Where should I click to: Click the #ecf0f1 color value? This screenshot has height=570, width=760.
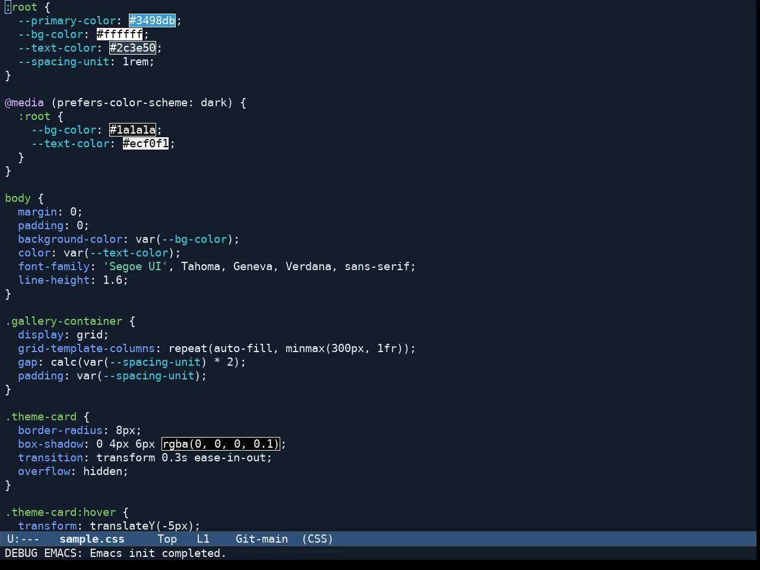(x=145, y=144)
